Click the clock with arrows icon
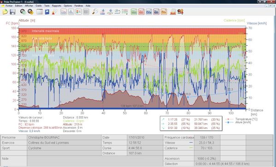Image resolution: width=276 pixels, height=167 pixels. 117,12
